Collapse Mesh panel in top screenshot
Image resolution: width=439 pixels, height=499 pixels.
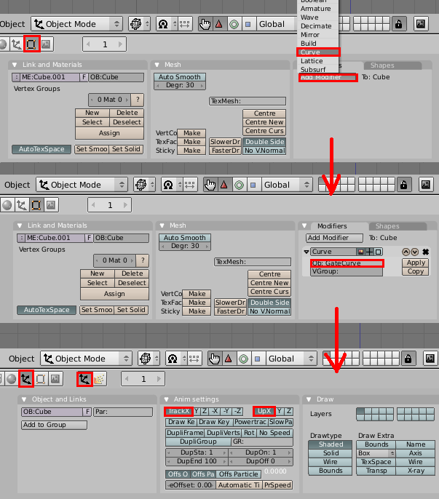click(x=157, y=65)
